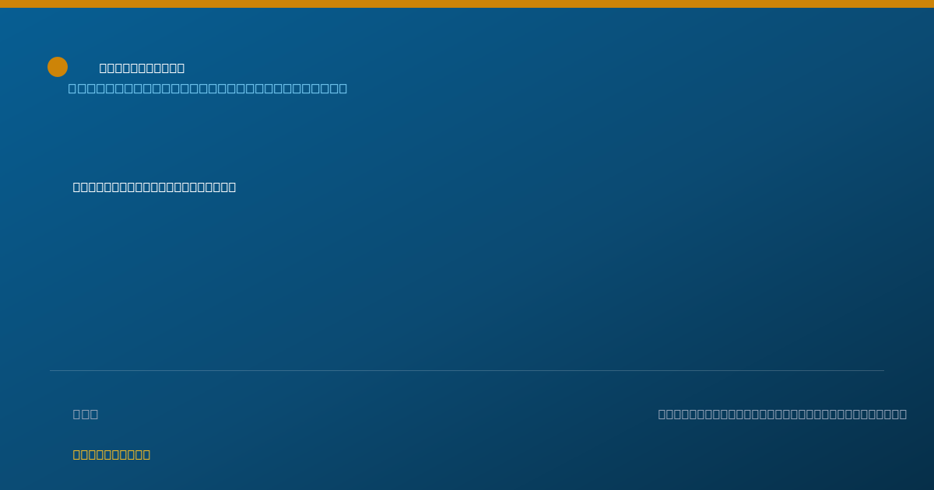Screen dimensions: 934x490
Task: Click the long gray footer text on right
Action: click(782, 414)
